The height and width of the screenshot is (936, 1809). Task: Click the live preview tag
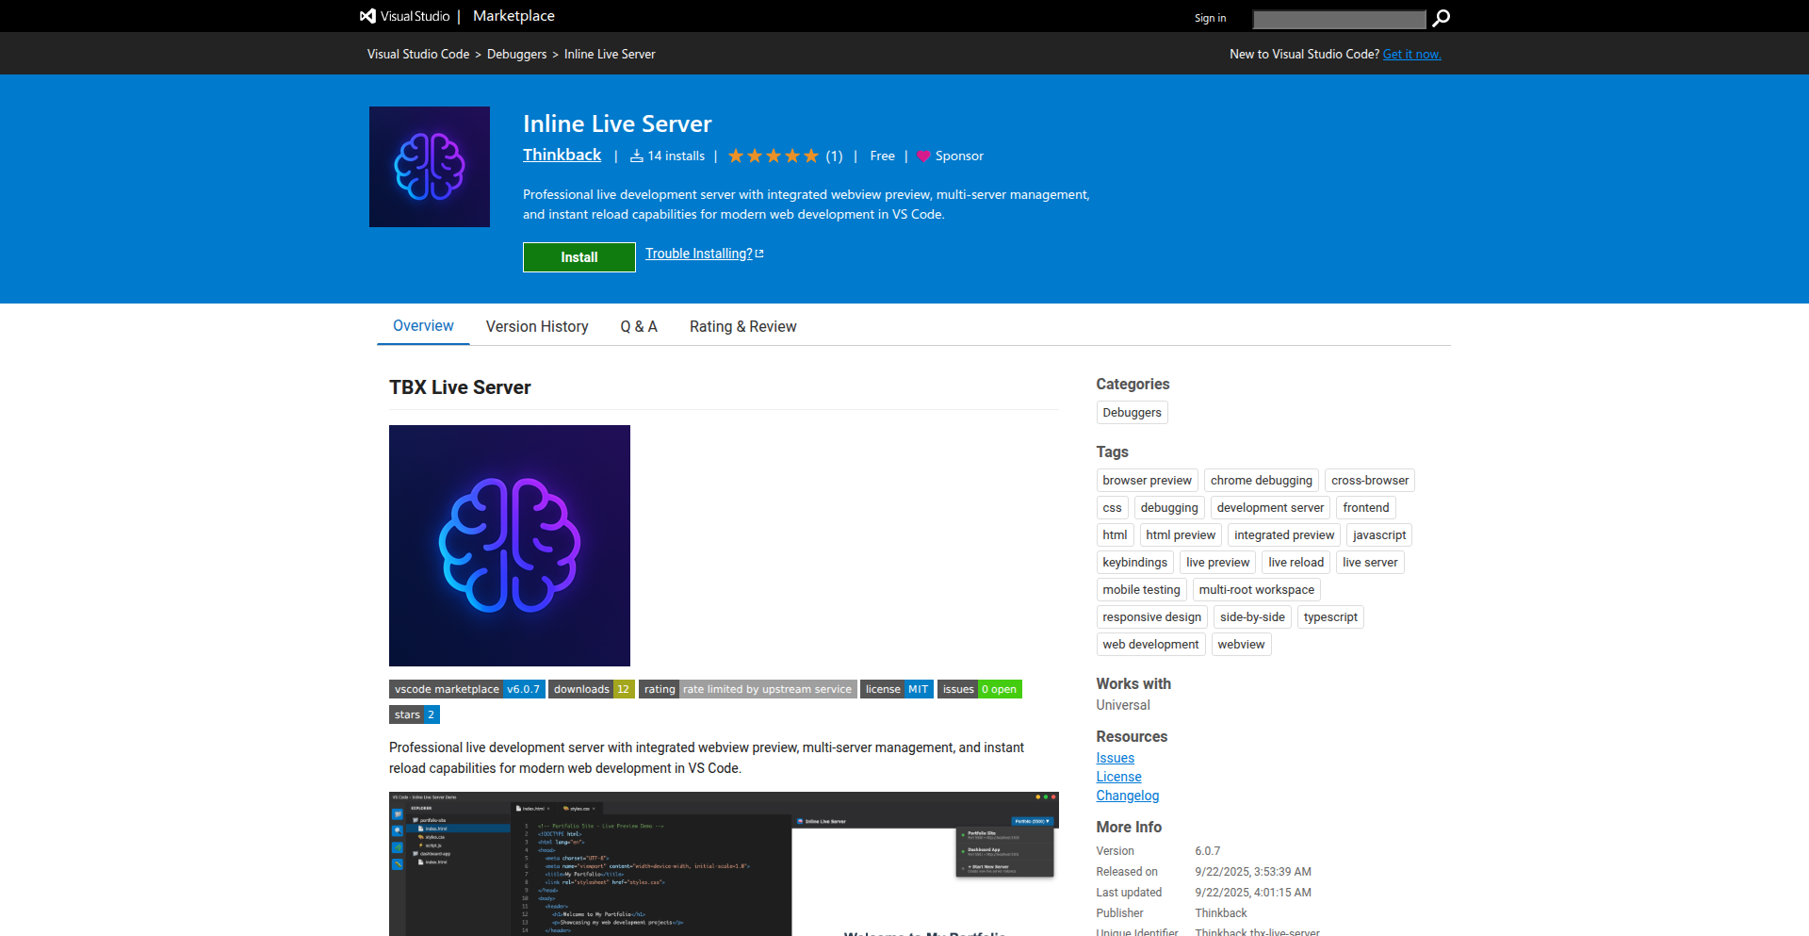(x=1217, y=563)
